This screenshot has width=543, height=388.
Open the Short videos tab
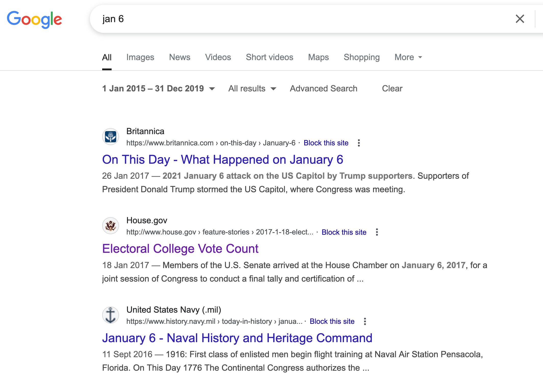click(x=269, y=57)
